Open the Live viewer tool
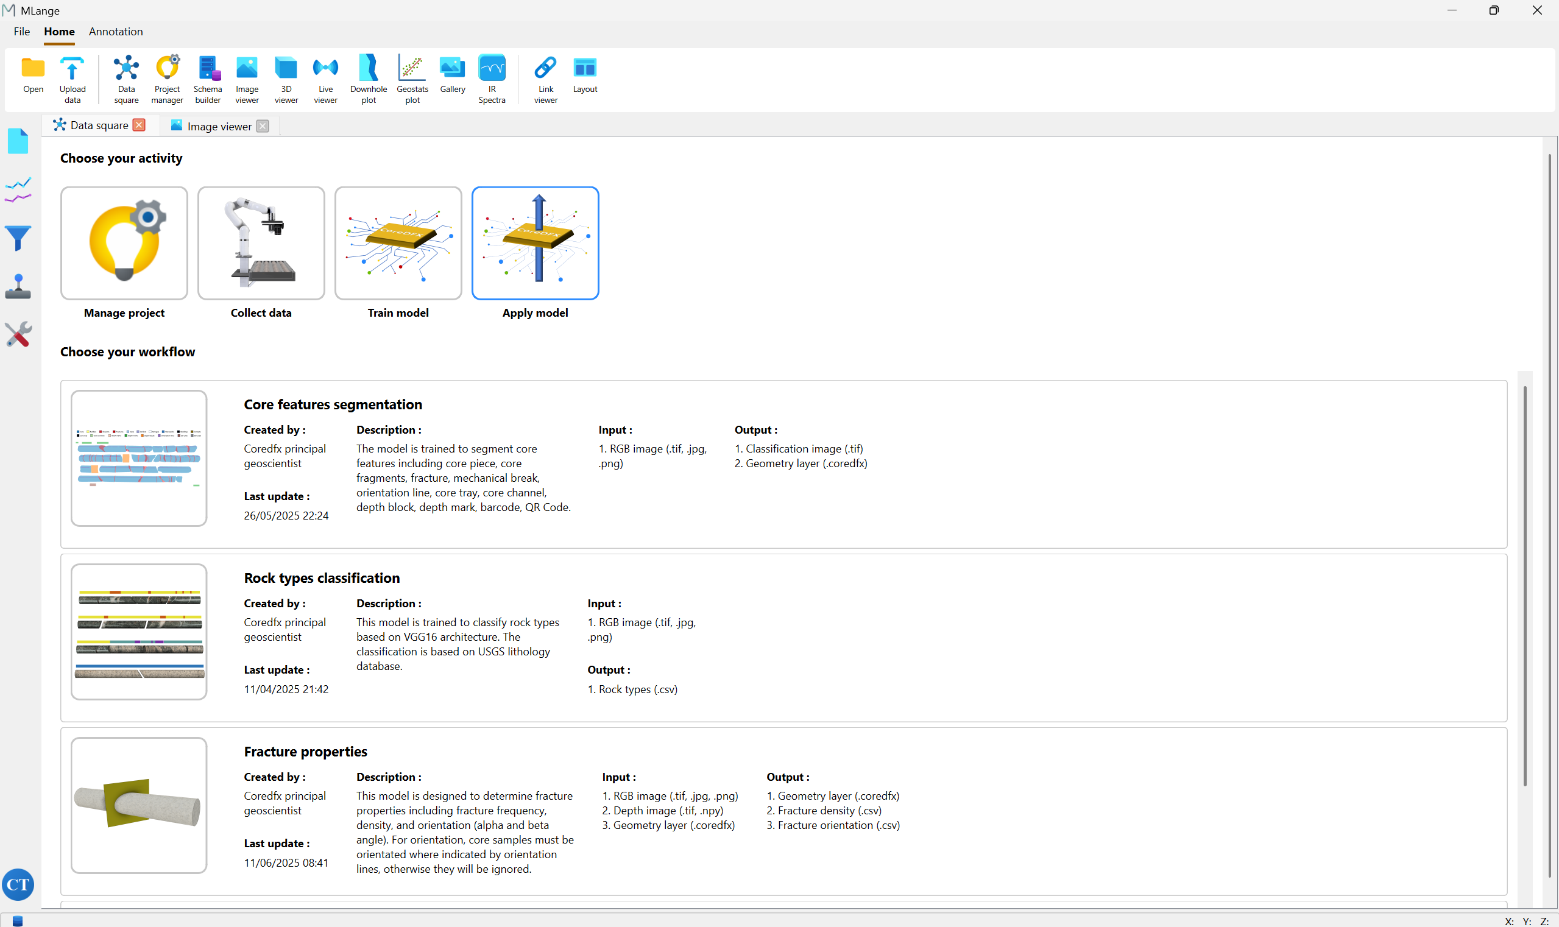 click(x=325, y=78)
